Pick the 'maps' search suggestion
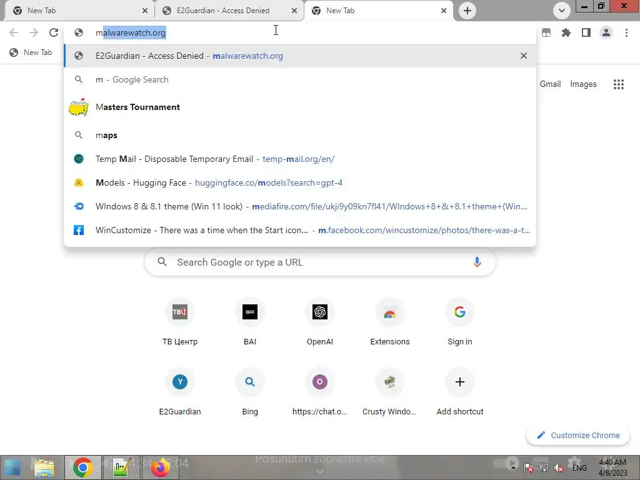The width and height of the screenshot is (640, 480). (300, 135)
